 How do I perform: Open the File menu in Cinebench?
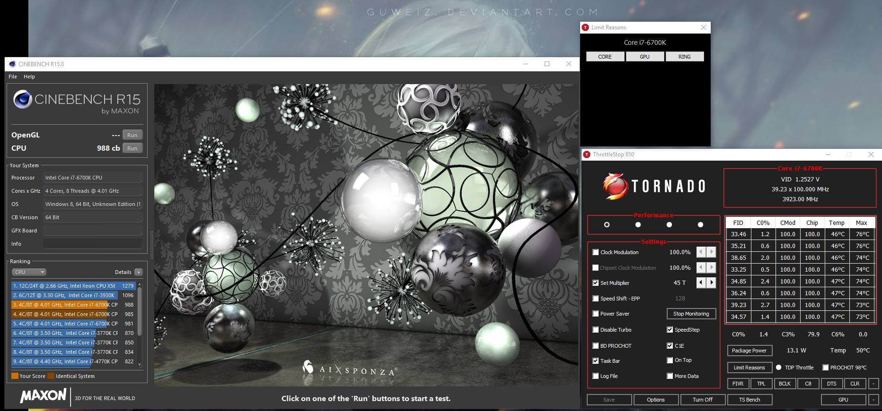[13, 77]
